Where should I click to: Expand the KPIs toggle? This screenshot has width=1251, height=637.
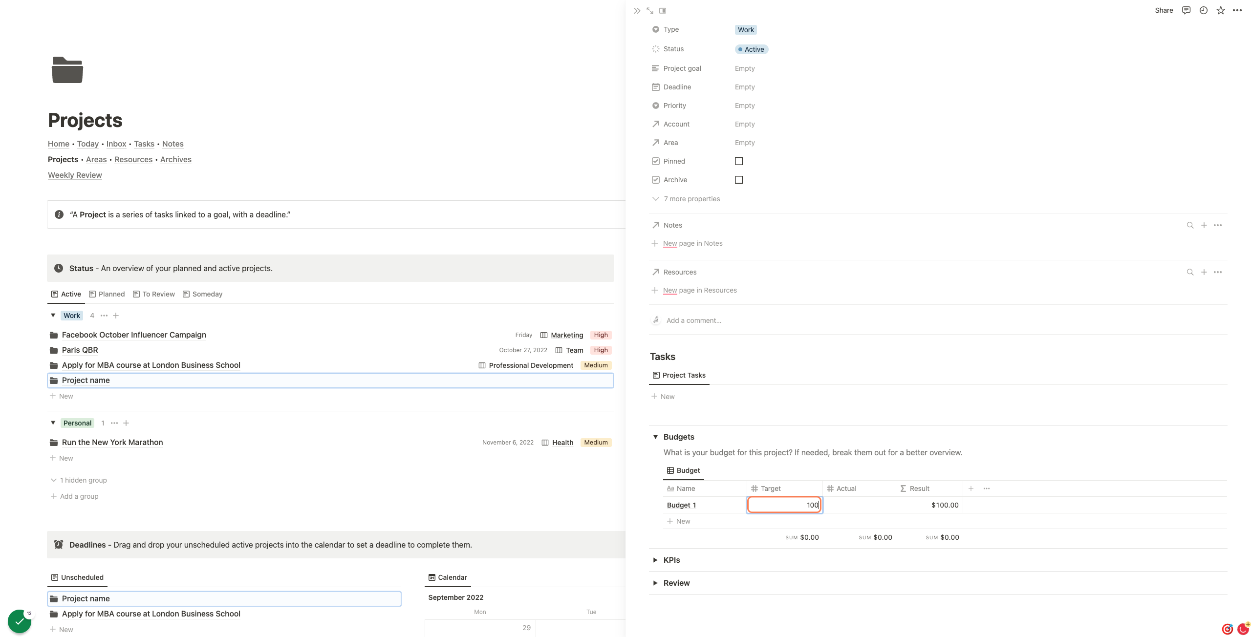655,560
